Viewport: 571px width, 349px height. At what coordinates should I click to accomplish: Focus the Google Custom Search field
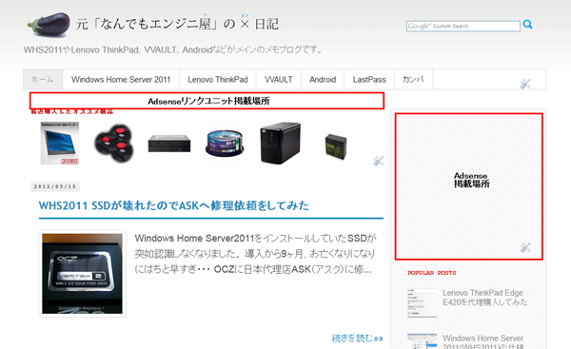[x=463, y=27]
